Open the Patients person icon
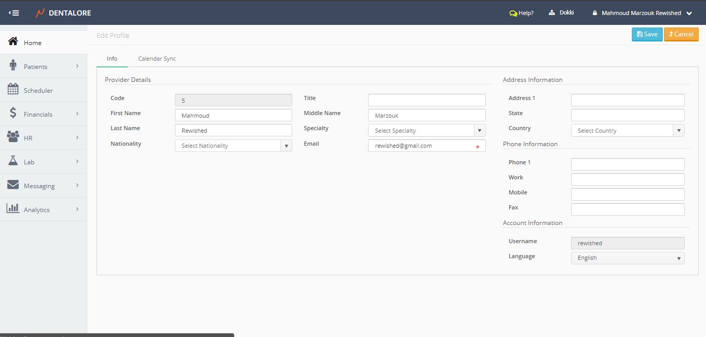This screenshot has height=337, width=706. click(x=13, y=66)
